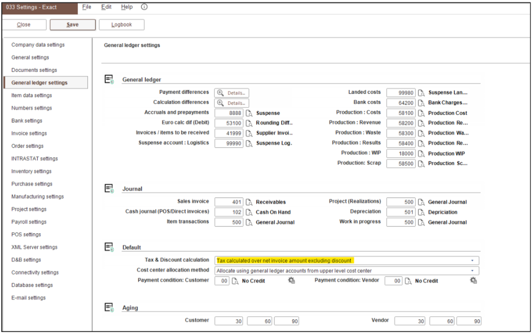Click the lookup icon beside Landed costs field

(421, 93)
